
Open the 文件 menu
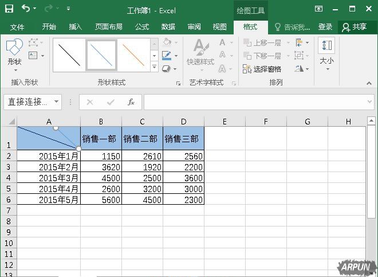17,27
